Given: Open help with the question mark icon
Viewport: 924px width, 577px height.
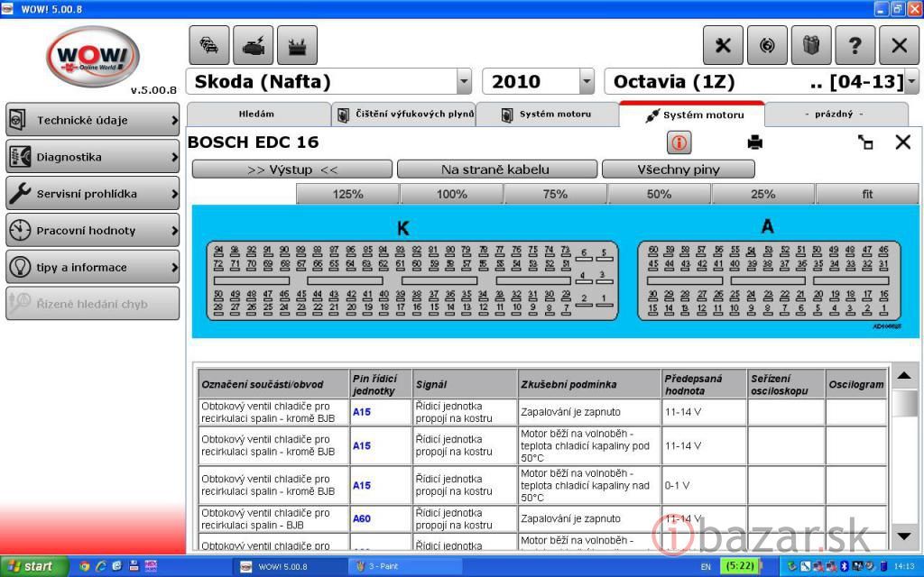Looking at the screenshot, I should (x=855, y=45).
